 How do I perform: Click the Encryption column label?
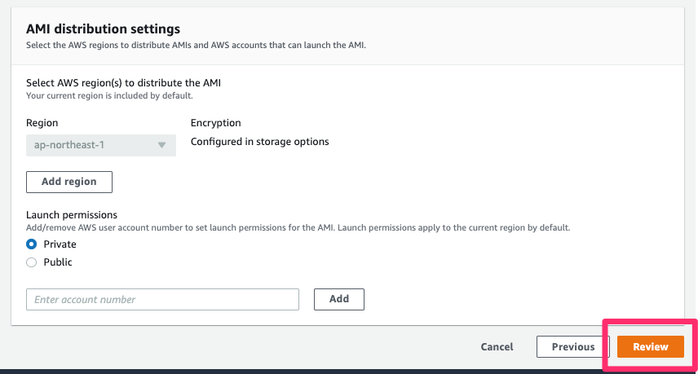pos(216,123)
